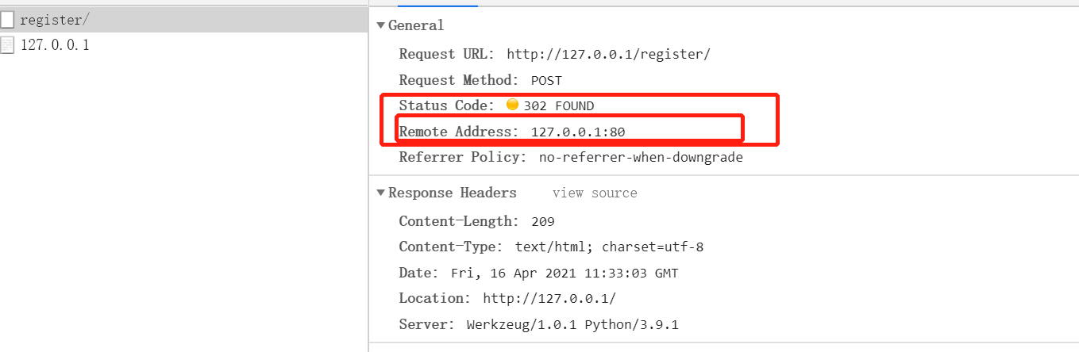Click the Referrer Policy no-referrer-when-downgrade value
This screenshot has width=1079, height=352.
point(641,157)
